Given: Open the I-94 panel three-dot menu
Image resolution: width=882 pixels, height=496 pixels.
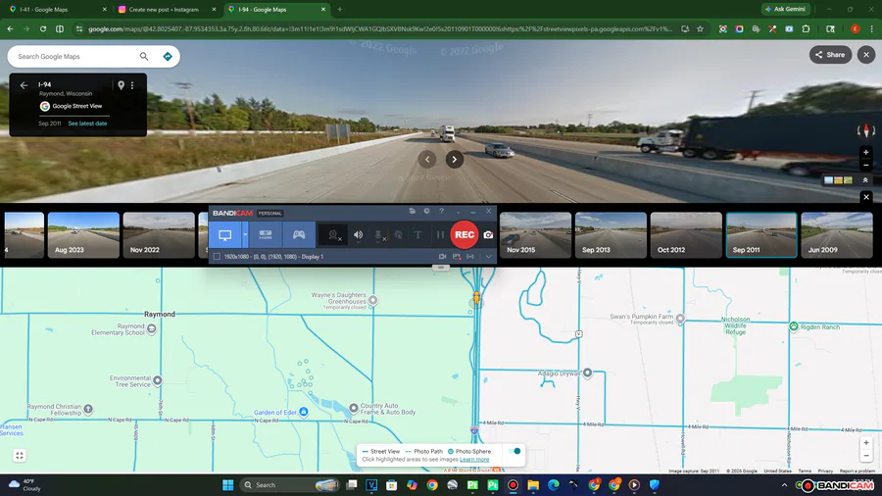Looking at the screenshot, I should coord(132,85).
